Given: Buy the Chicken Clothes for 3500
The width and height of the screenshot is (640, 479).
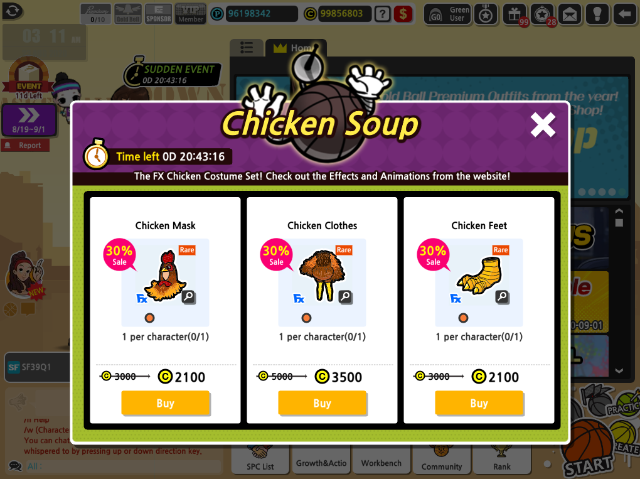Looking at the screenshot, I should click(322, 403).
